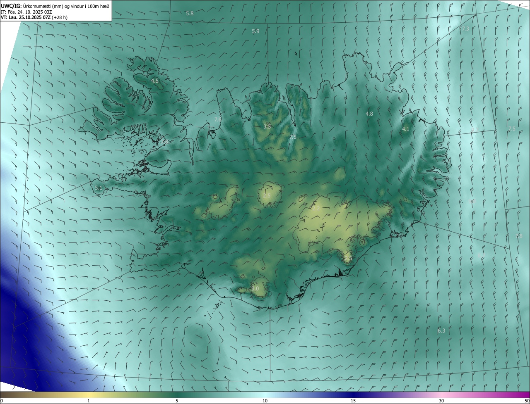The width and height of the screenshot is (530, 404).
Task: Select the 'IT: Fös. 24. 10. 2025 03Z' line
Action: (x=26, y=12)
